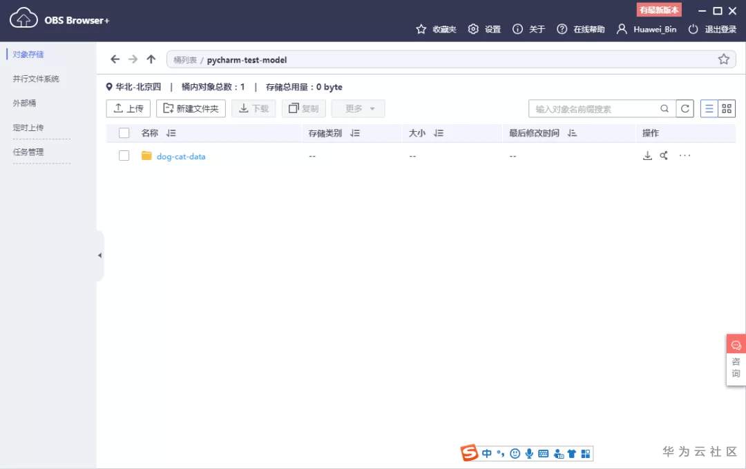Image resolution: width=746 pixels, height=469 pixels.
Task: Collapse the left sidebar with arrow handle
Action: 100,256
